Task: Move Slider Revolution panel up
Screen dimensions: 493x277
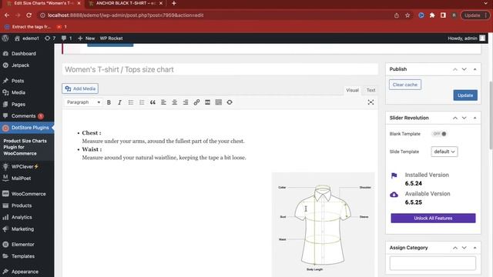Action: (x=455, y=118)
